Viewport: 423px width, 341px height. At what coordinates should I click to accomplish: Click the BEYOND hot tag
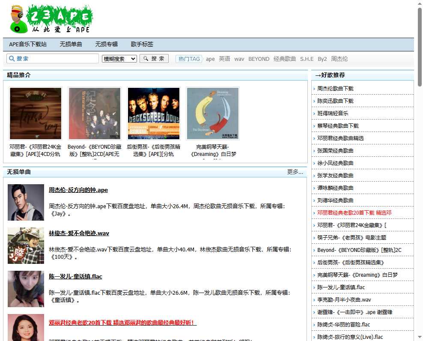click(x=259, y=59)
